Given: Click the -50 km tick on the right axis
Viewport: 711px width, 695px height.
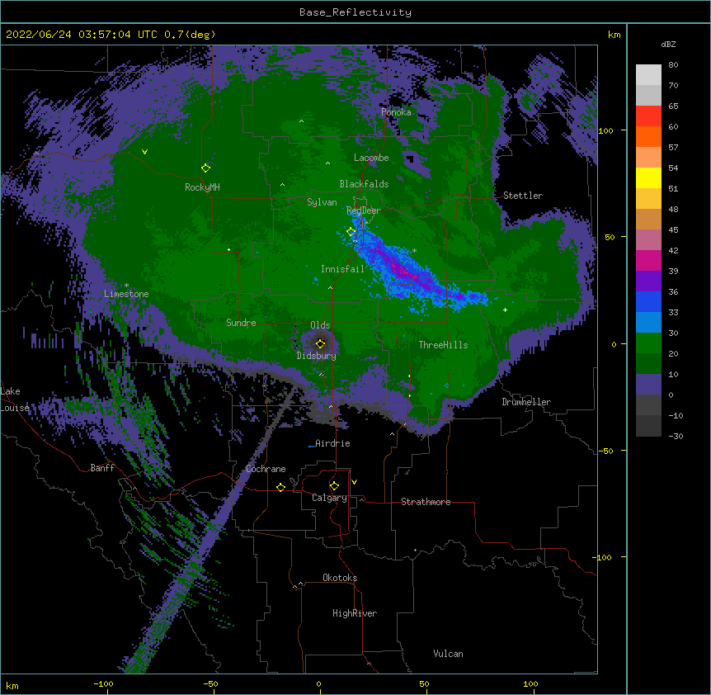Looking at the screenshot, I should point(605,451).
